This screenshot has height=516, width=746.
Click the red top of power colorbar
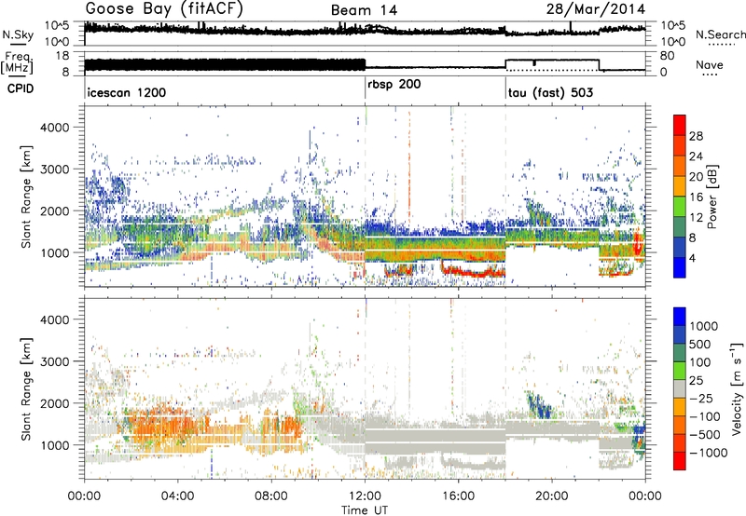coord(680,125)
